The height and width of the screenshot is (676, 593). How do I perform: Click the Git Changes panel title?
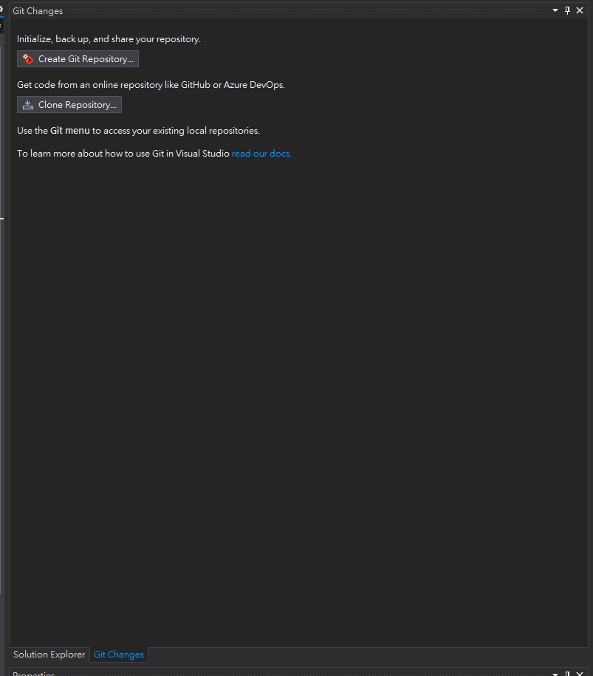[x=38, y=11]
